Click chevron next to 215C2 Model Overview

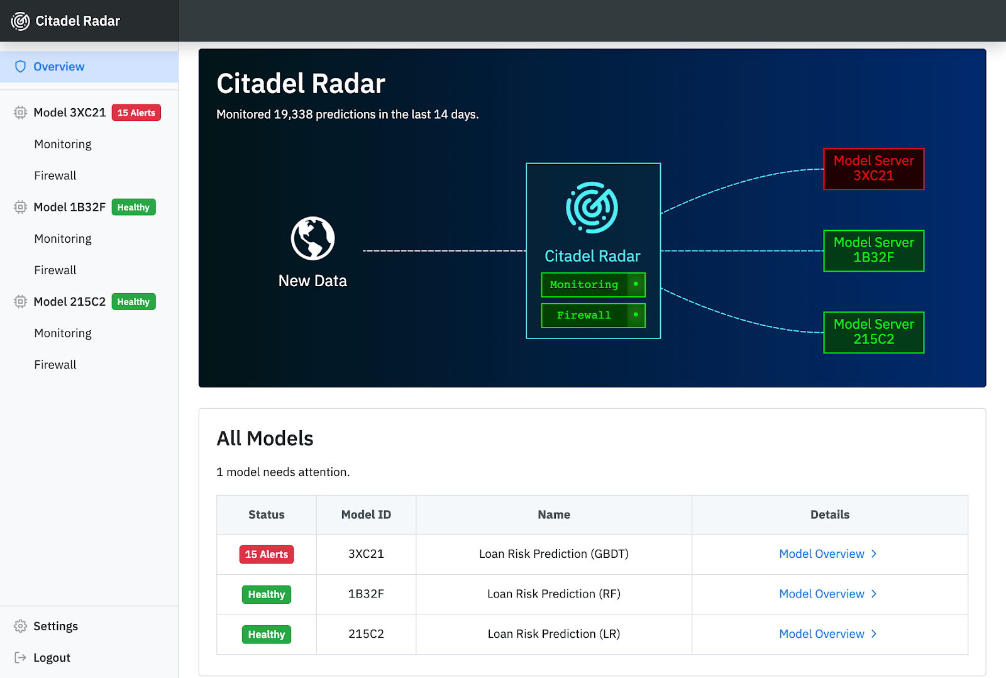[874, 634]
